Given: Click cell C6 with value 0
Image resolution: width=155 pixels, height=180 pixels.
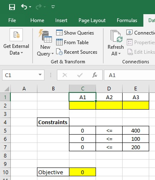Looking at the screenshot, I should coord(83,139).
